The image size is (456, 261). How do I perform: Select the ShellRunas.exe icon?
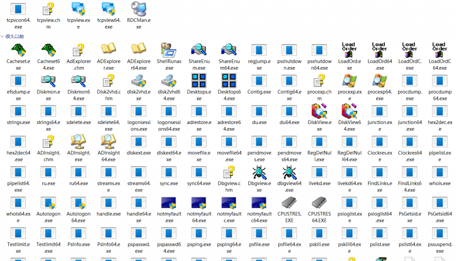[169, 50]
